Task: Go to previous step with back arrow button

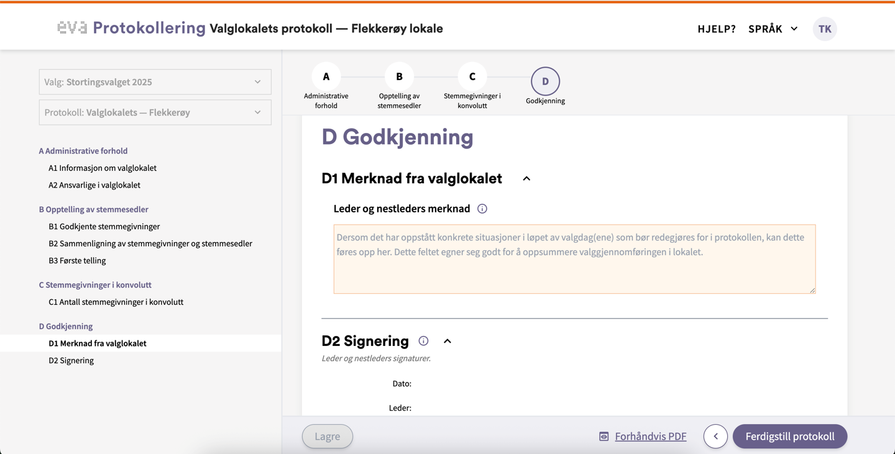Action: pos(715,437)
